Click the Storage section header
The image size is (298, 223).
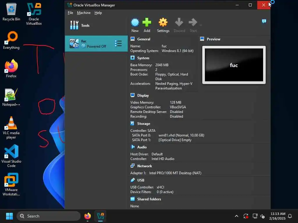coord(144,124)
